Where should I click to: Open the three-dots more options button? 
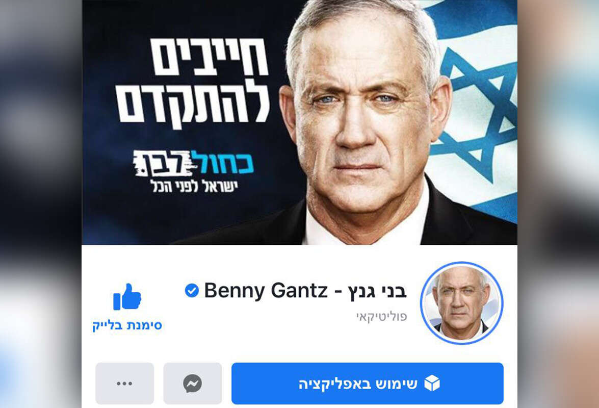coord(124,383)
